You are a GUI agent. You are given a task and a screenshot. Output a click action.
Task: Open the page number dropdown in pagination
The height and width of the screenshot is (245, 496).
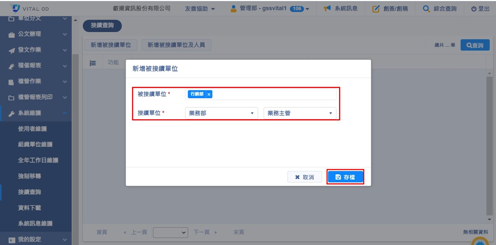point(170,232)
